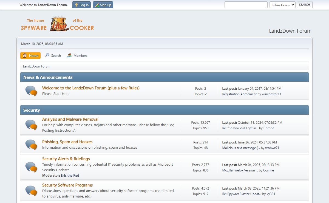Open Phishing, Spam and Hoaxes board
Screen dimensions: 329x203
[x=67, y=142]
